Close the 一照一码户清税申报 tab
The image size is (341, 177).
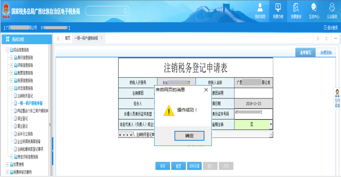pyautogui.click(x=101, y=38)
